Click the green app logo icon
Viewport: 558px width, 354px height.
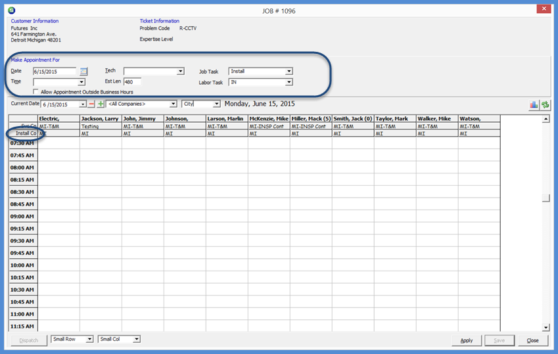pos(12,11)
